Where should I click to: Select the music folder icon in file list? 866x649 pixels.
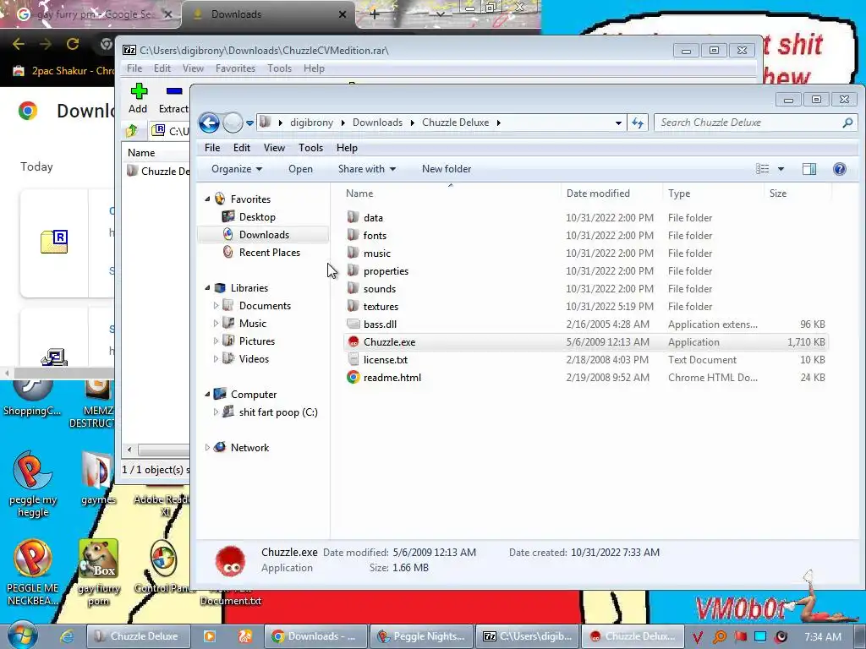(x=353, y=253)
